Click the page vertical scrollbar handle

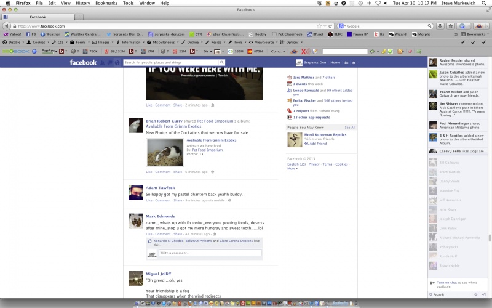(x=490, y=238)
